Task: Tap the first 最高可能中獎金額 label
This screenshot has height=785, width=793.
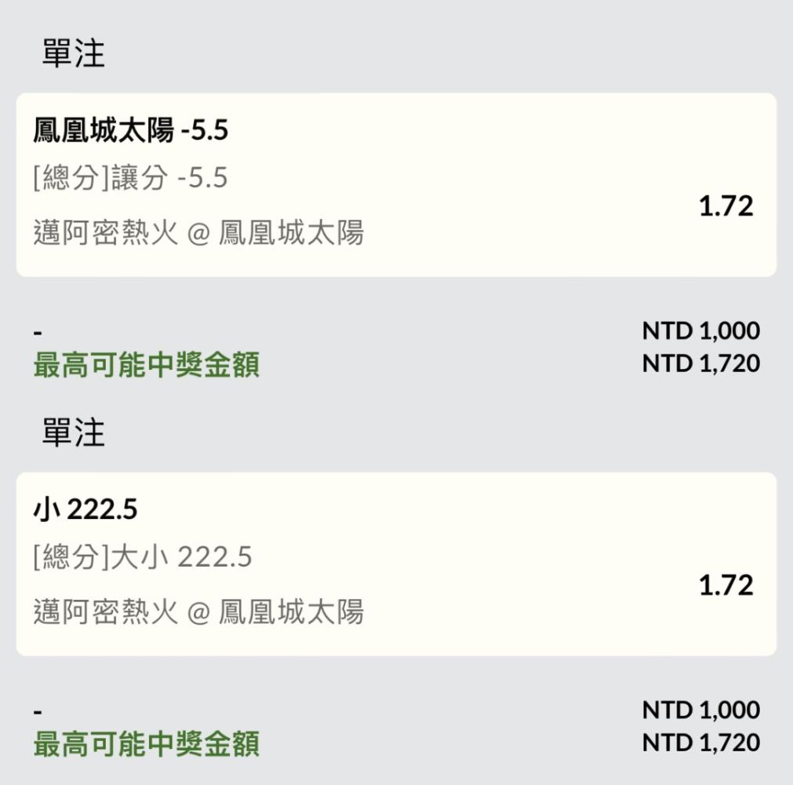Action: (x=147, y=365)
